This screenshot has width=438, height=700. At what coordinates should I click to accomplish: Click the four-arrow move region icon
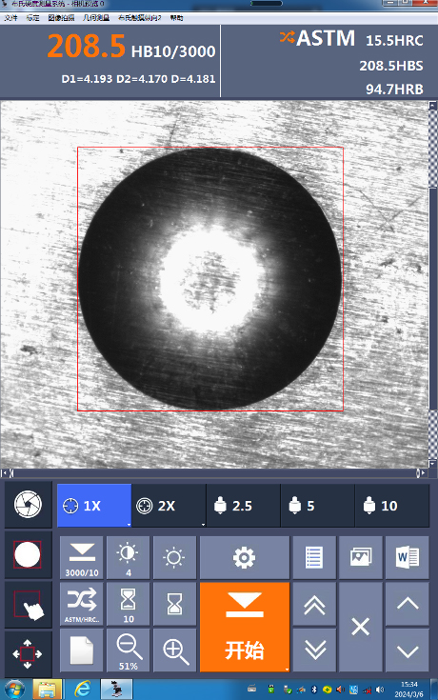(28, 654)
